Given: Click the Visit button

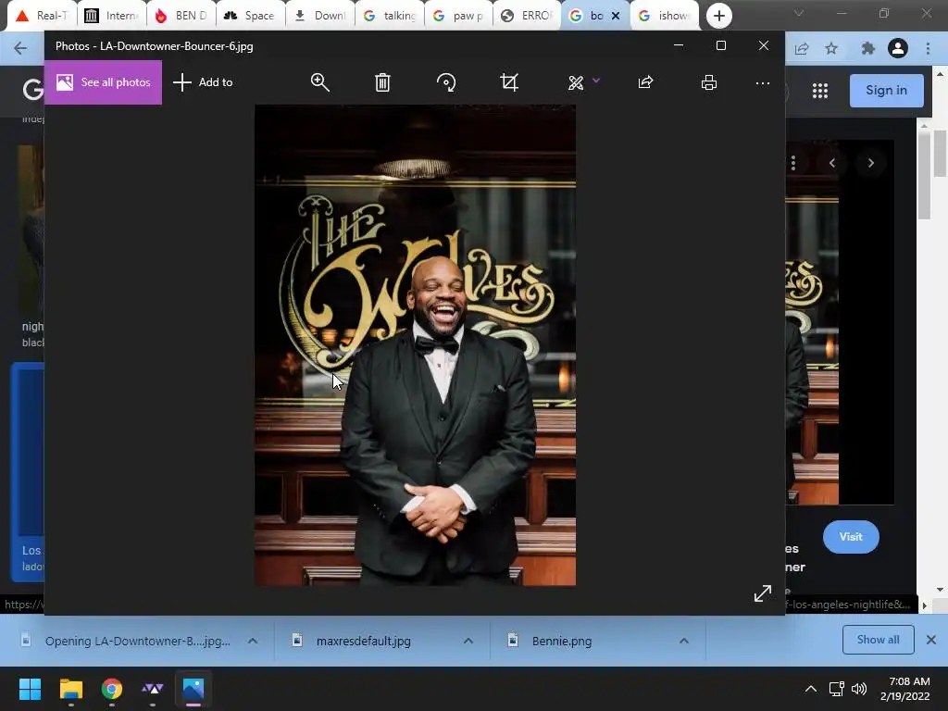Looking at the screenshot, I should 851,537.
